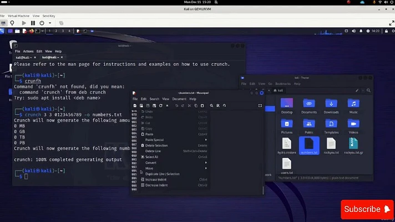395x222 pixels.
Task: Open the Document menu in Mousepad
Action: 179,99
